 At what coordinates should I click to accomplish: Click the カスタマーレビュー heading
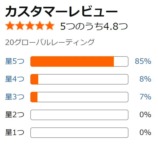tap(61, 11)
